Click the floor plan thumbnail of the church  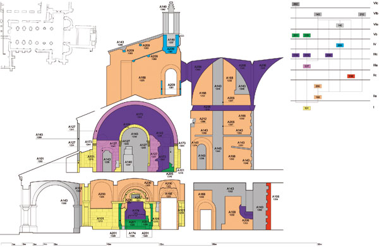tap(49, 36)
